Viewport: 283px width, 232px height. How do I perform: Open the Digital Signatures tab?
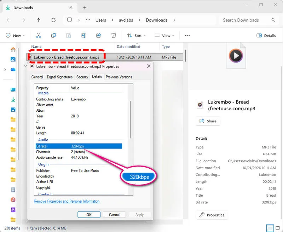59,77
